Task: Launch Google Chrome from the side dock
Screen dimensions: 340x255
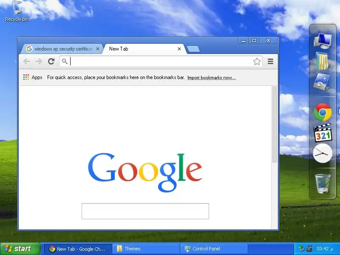Action: [323, 112]
